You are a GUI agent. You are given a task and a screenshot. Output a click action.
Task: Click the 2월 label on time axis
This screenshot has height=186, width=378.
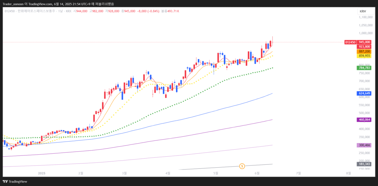coord(80,173)
